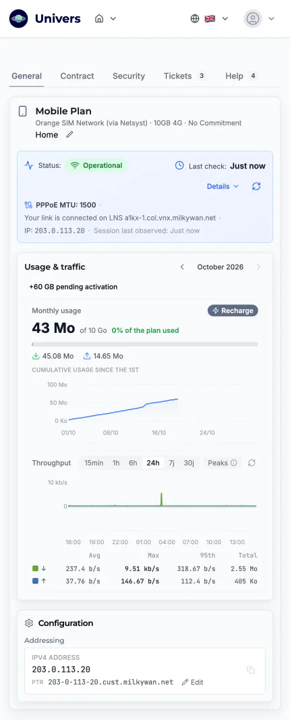
Task: Click the throughput peak on chart
Action: click(x=161, y=499)
